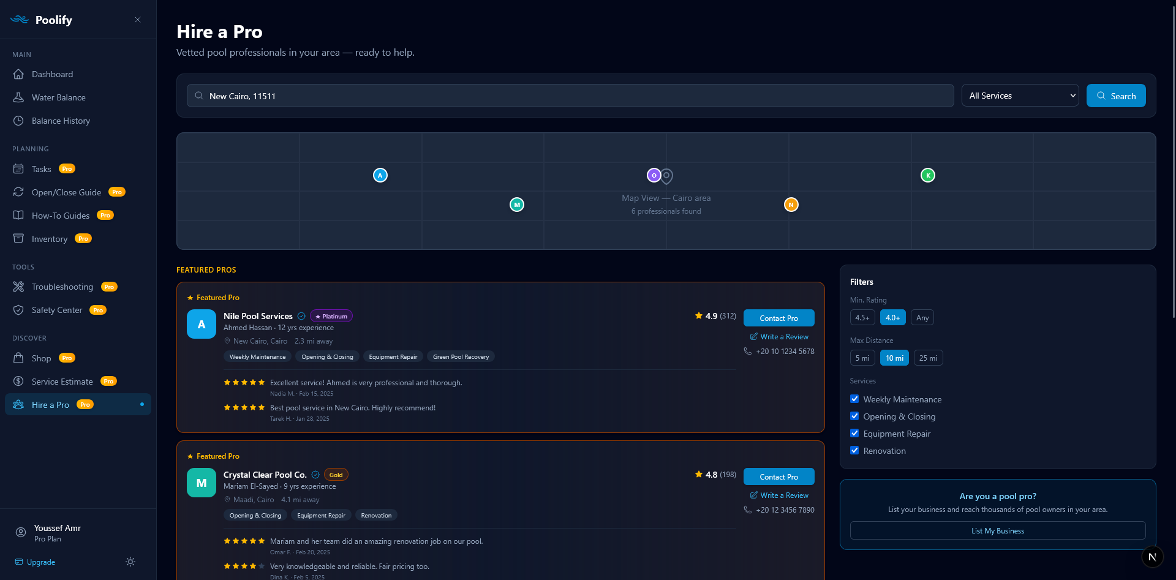This screenshot has width=1176, height=580.
Task: Click the location pin on the map
Action: point(666,176)
